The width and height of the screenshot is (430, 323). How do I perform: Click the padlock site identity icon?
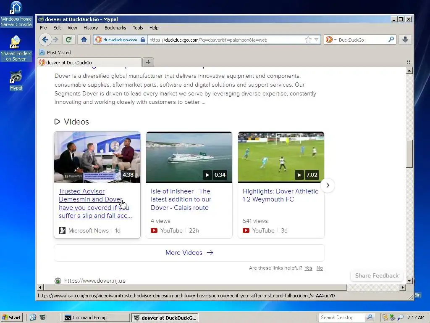143,40
